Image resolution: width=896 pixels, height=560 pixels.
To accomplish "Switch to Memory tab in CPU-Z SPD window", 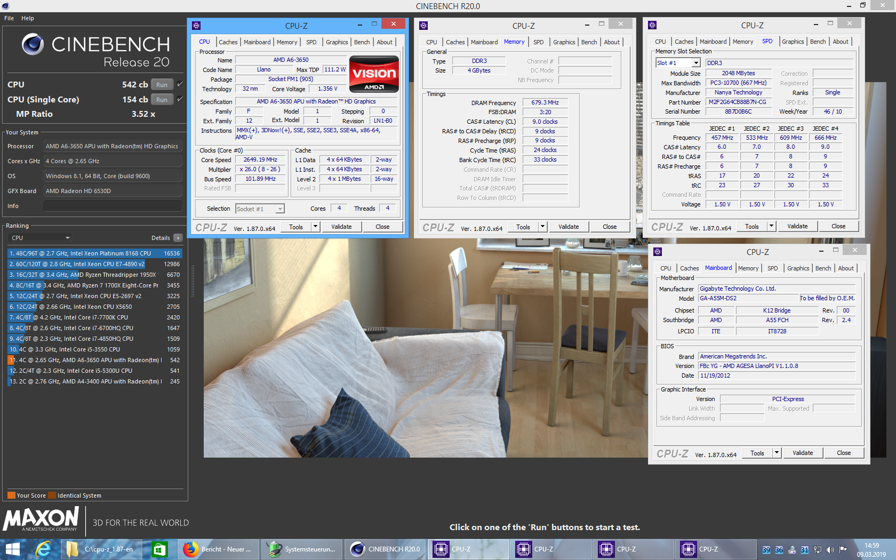I will point(742,42).
